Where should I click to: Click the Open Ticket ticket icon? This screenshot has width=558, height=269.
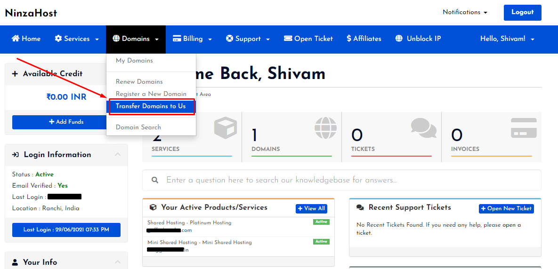tap(288, 39)
